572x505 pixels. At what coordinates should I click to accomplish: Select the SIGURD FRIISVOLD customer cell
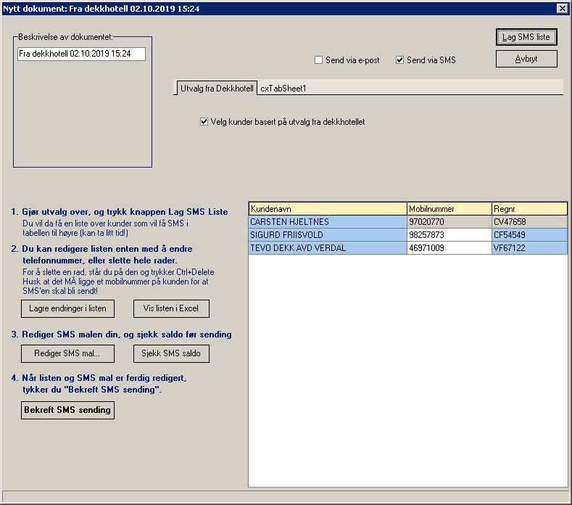point(328,235)
